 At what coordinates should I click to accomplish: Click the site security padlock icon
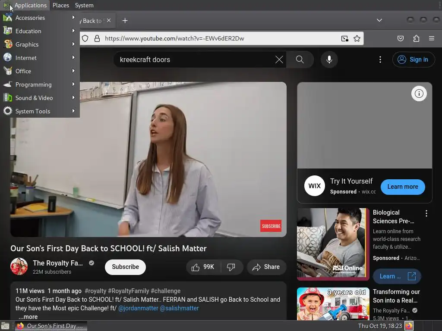(x=97, y=38)
